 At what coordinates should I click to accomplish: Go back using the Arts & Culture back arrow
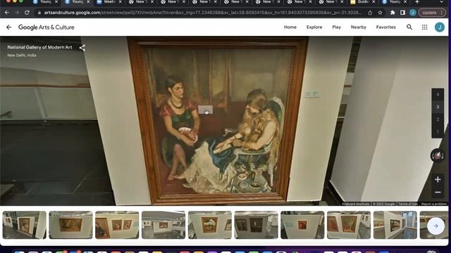click(8, 27)
